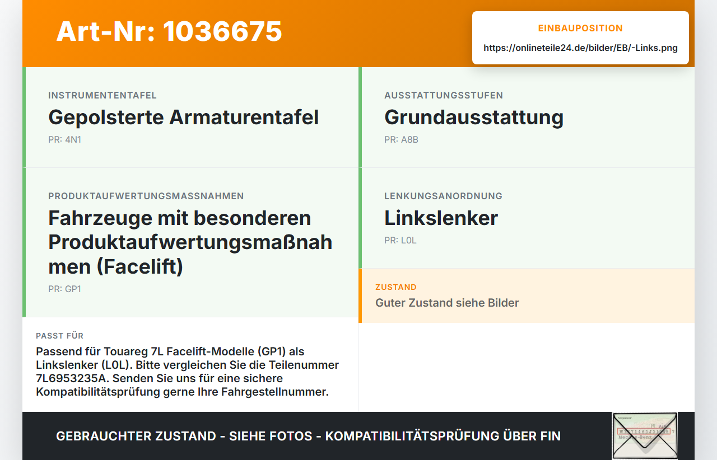Select the Gepolsterte Armaturentafel card
The image size is (717, 460).
tap(190, 118)
